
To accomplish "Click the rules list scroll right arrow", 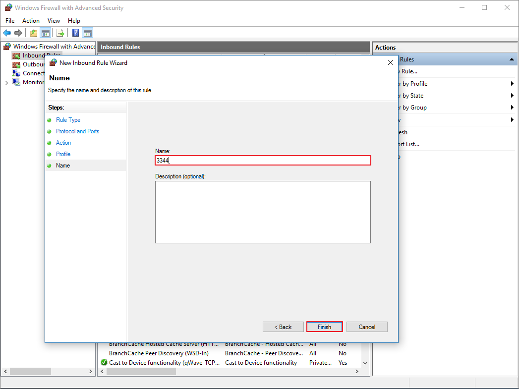I will tap(356, 372).
